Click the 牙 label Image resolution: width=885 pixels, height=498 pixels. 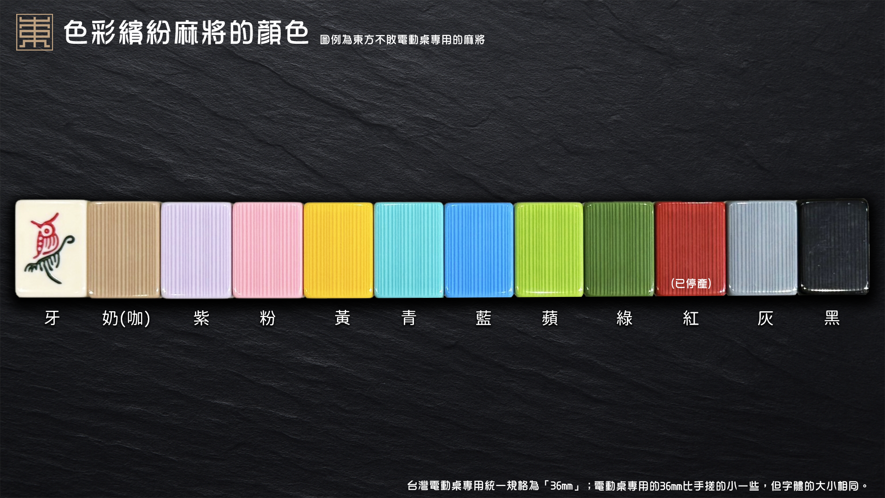(52, 318)
